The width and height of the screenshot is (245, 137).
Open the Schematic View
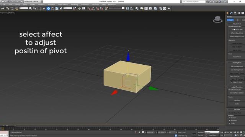coord(150,8)
